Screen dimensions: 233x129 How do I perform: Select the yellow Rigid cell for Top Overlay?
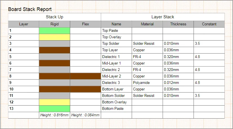(55, 37)
